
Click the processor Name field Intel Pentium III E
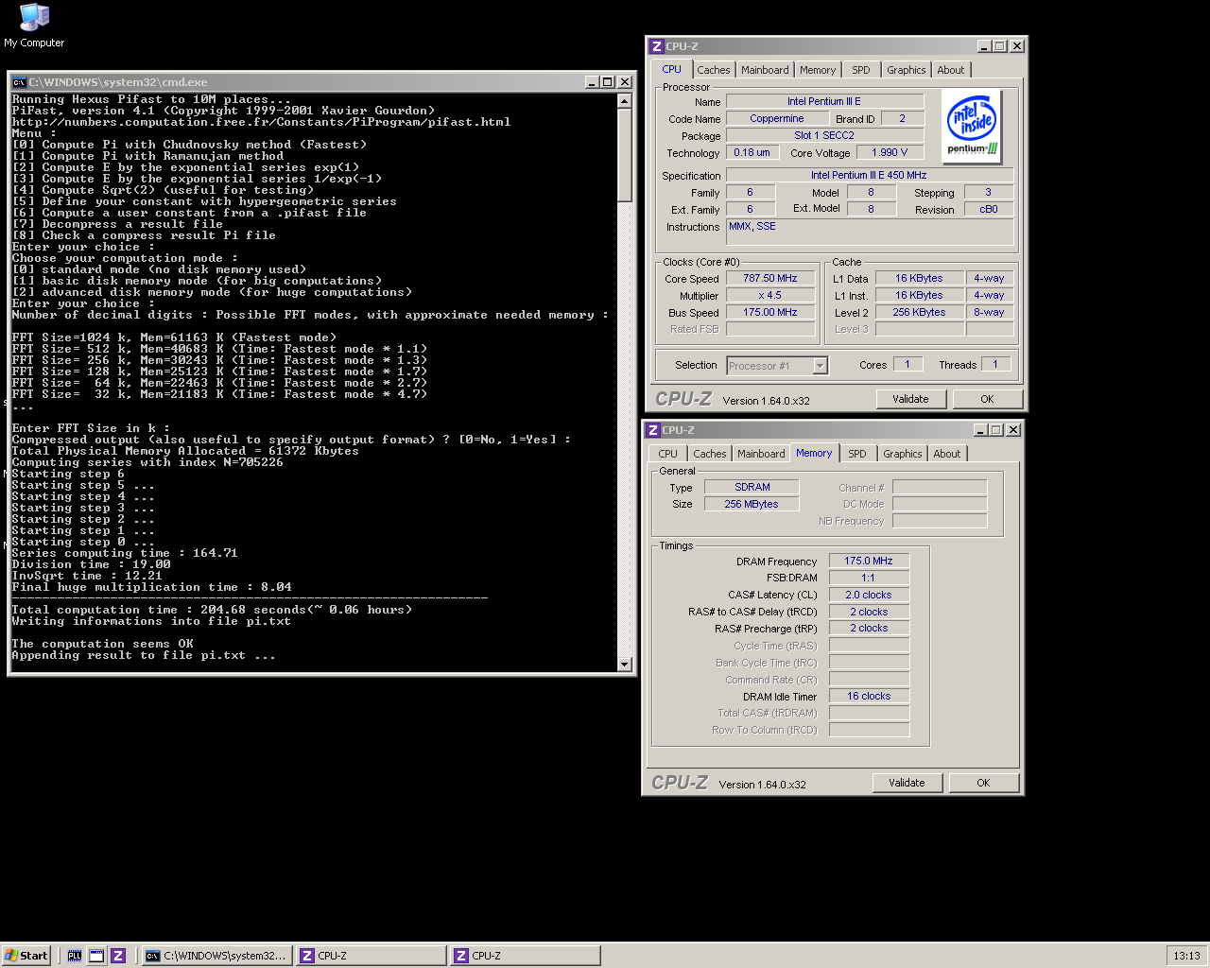tap(824, 101)
